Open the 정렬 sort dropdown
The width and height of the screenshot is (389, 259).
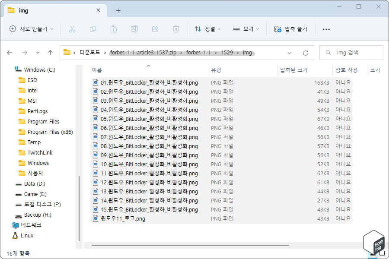pos(207,29)
